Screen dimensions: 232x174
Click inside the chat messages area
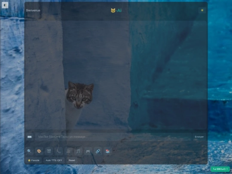(x=116, y=75)
